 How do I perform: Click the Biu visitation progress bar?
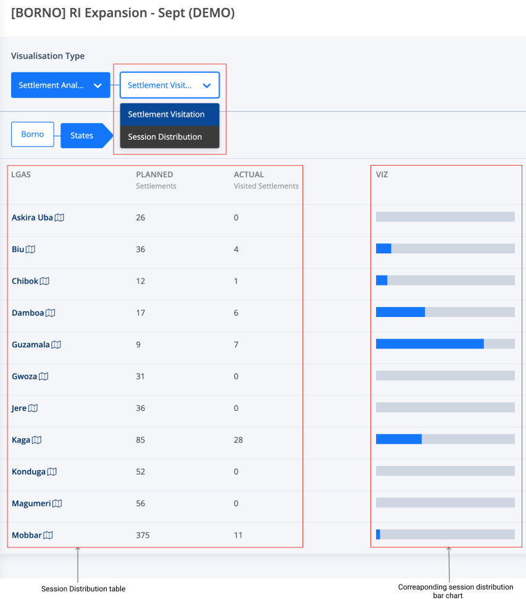pyautogui.click(x=445, y=249)
